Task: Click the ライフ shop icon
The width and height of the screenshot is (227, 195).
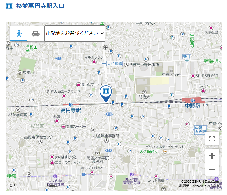Action: click(203, 91)
